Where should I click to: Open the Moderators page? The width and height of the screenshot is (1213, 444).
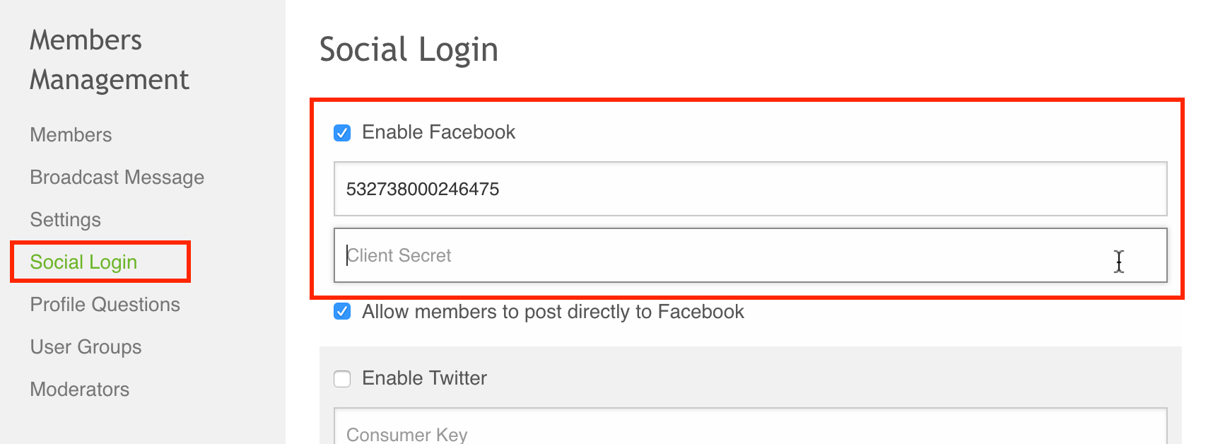point(79,390)
